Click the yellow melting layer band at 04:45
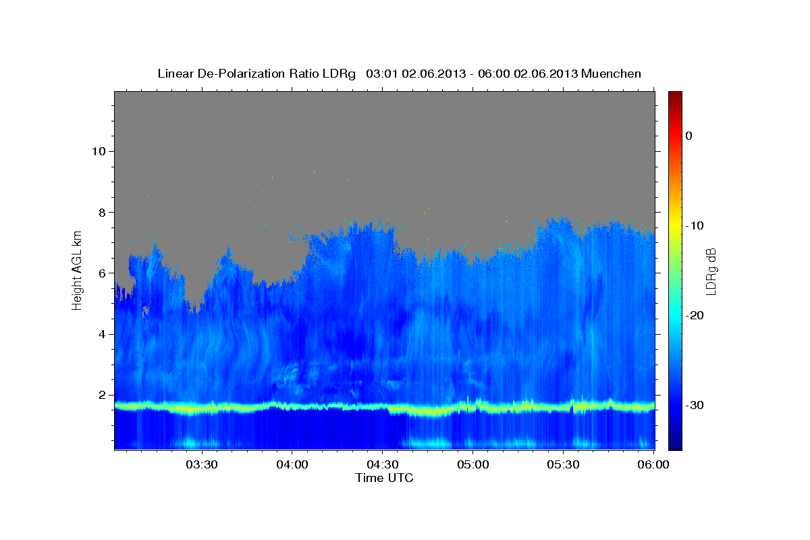The width and height of the screenshot is (810, 540). (427, 410)
